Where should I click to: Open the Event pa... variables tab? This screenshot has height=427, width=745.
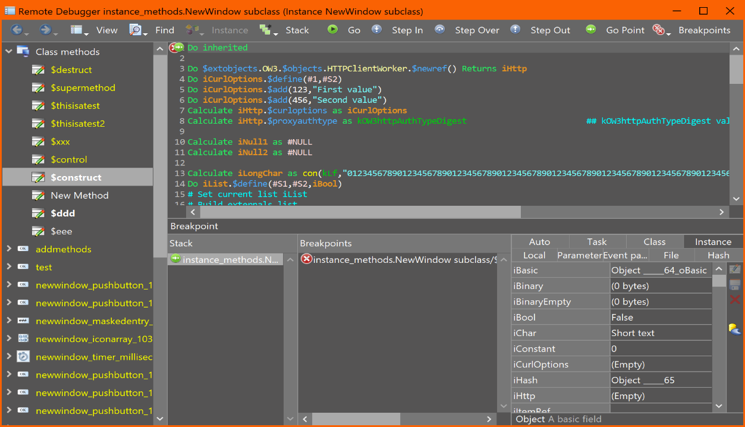(x=625, y=255)
